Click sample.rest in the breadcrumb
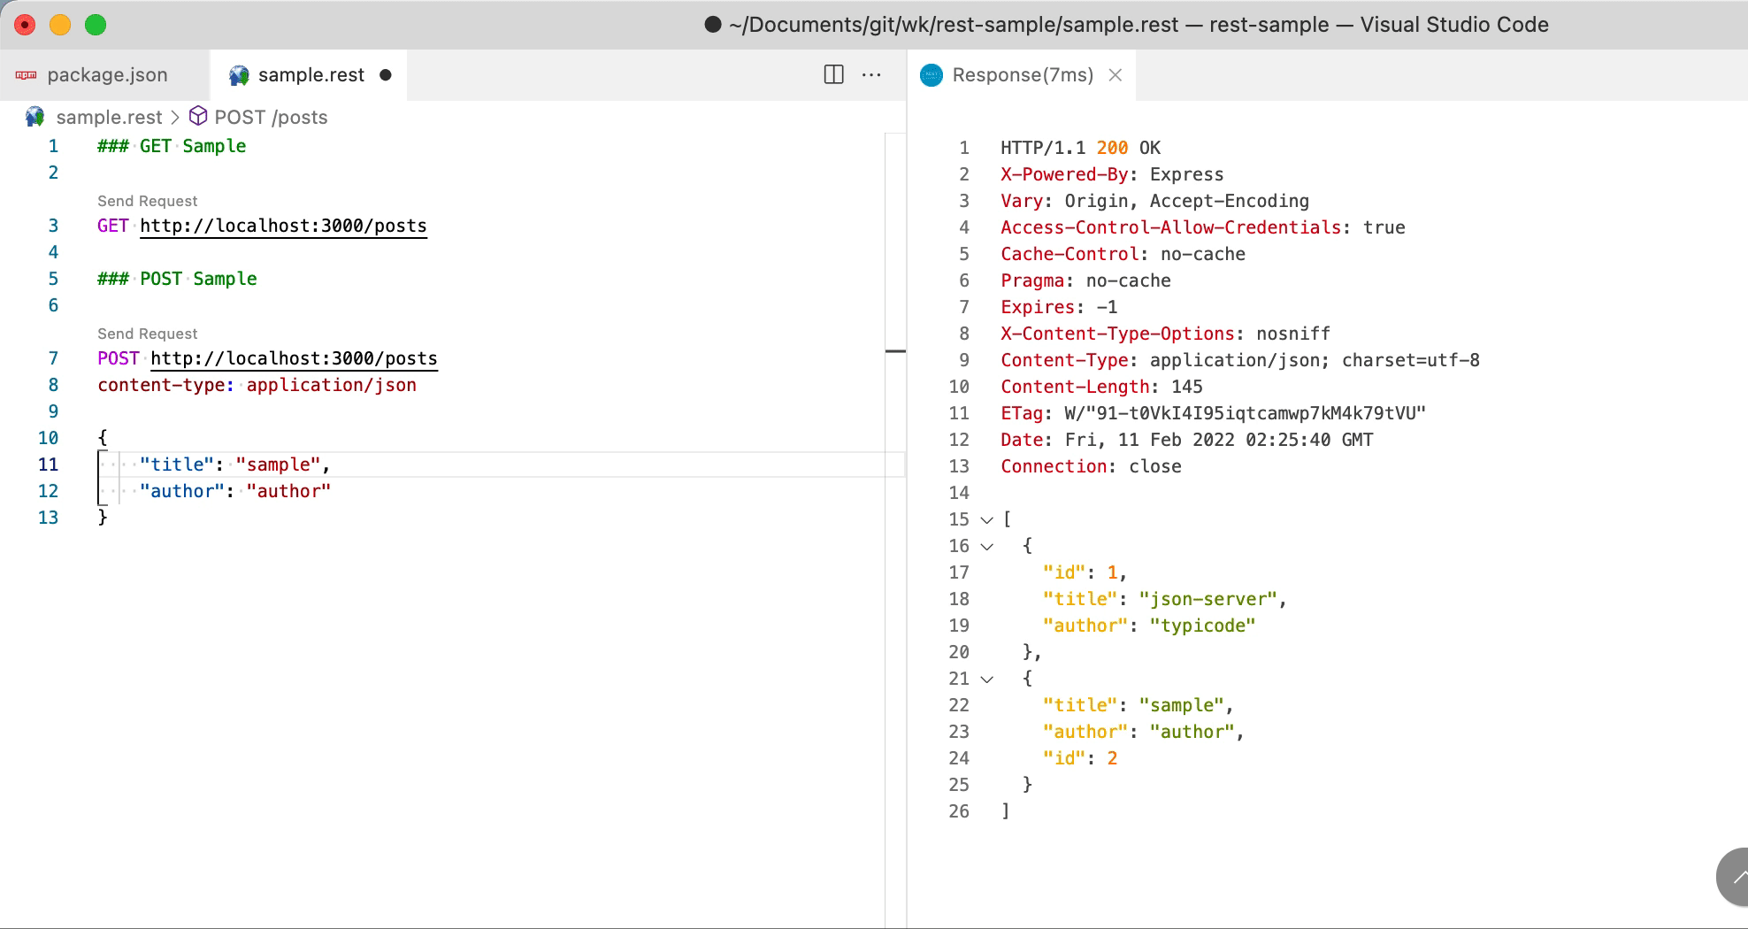Viewport: 1748px width, 929px height. click(109, 117)
